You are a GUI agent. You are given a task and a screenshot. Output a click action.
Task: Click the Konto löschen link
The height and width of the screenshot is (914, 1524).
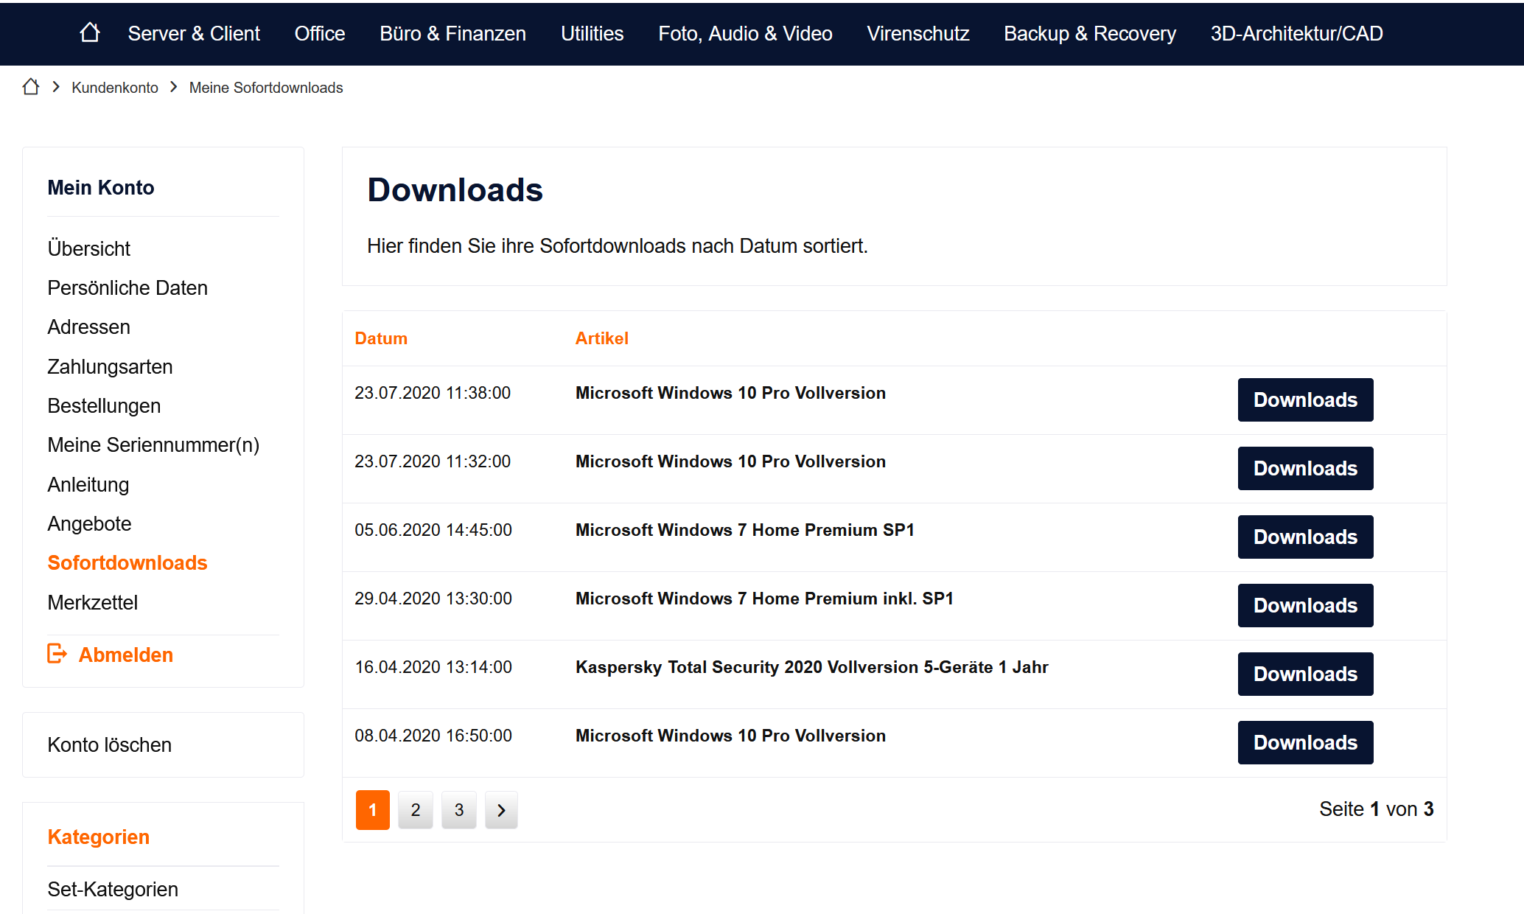click(109, 744)
